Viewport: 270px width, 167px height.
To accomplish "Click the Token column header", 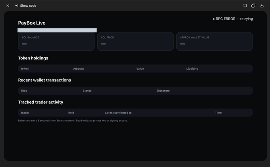I will point(25,68).
